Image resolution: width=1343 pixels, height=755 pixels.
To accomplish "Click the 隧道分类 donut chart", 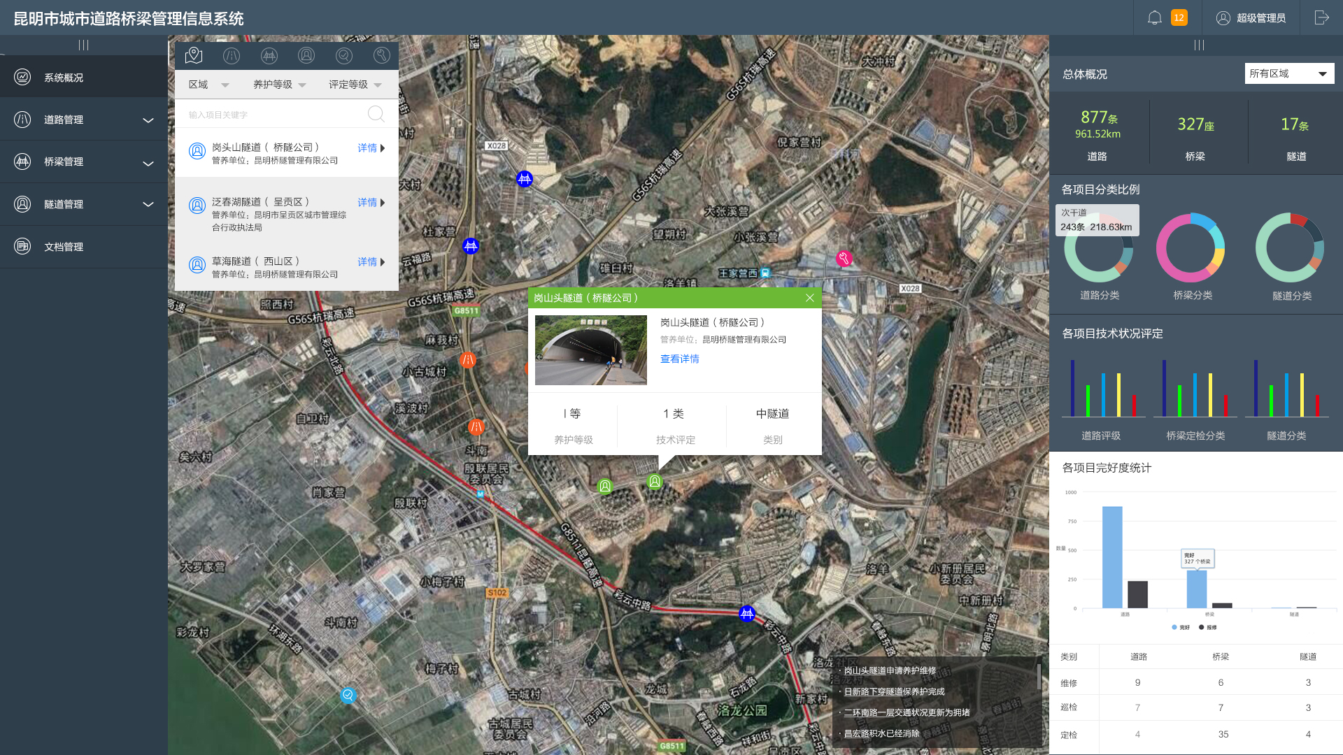I will coord(1290,248).
